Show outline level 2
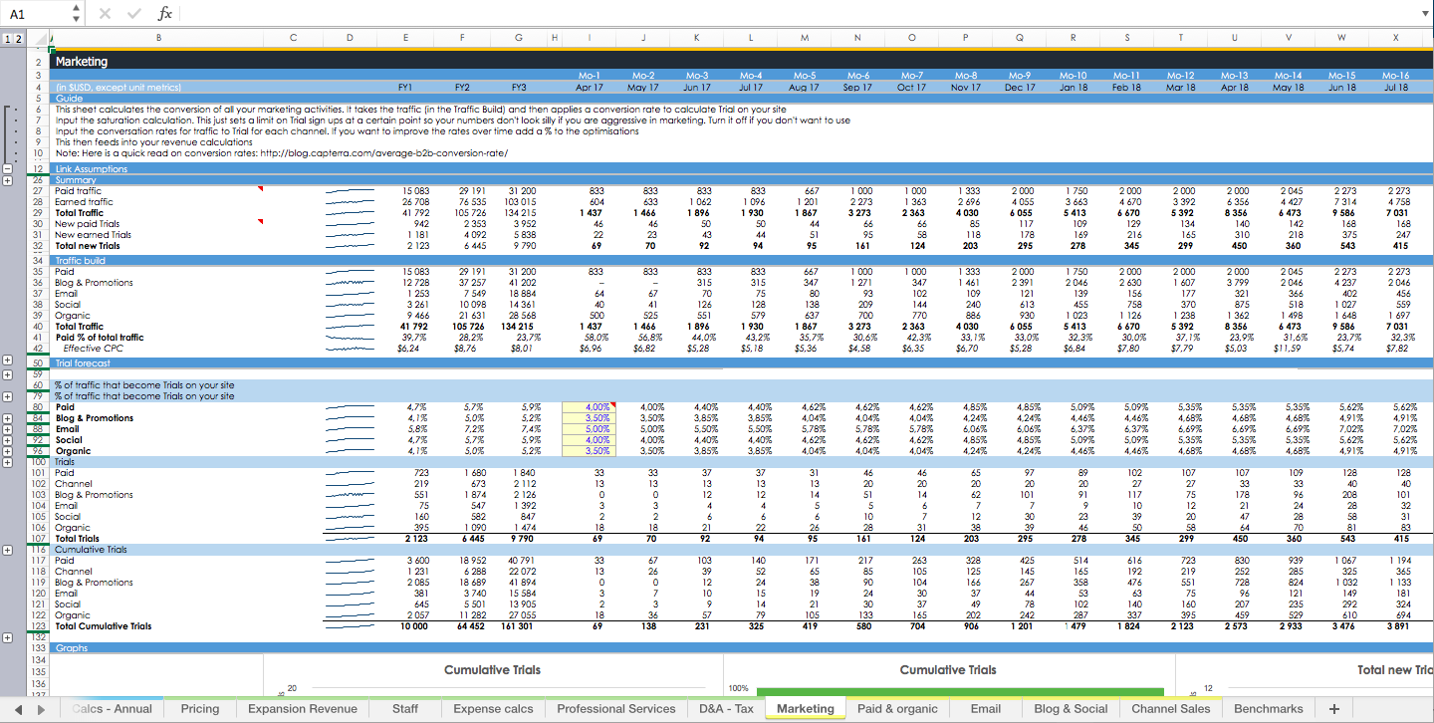This screenshot has height=723, width=1434. coord(19,39)
